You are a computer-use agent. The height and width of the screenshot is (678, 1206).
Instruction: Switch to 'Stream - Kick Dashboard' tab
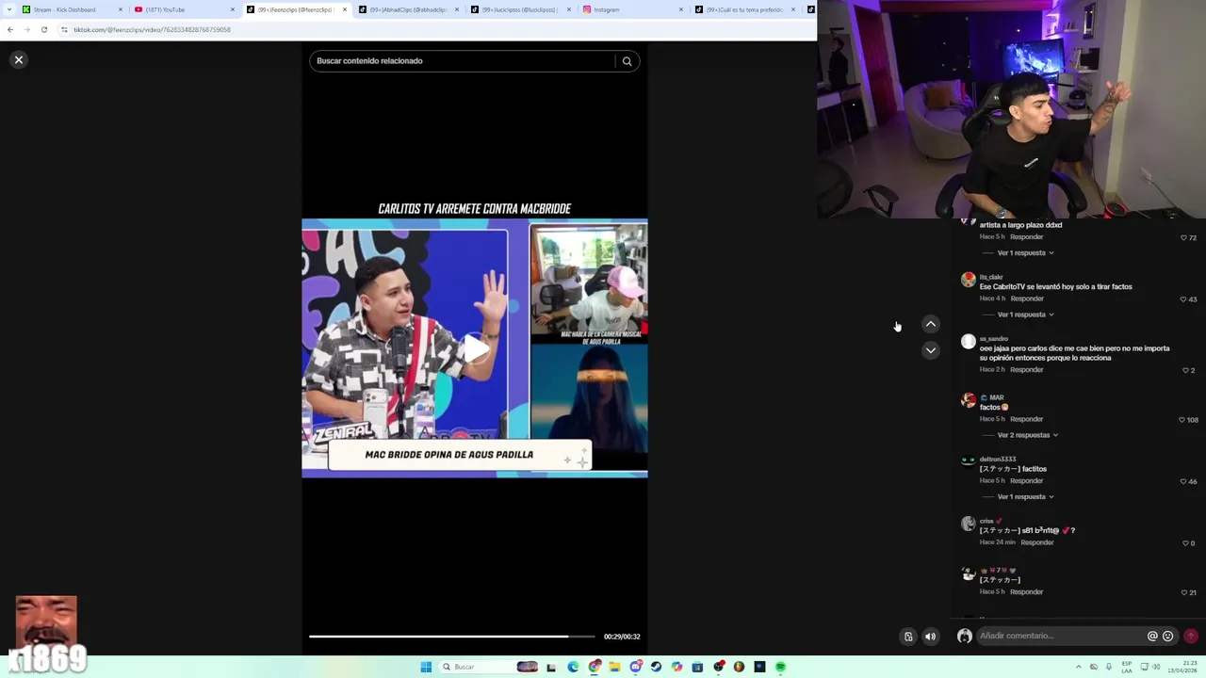pos(72,9)
